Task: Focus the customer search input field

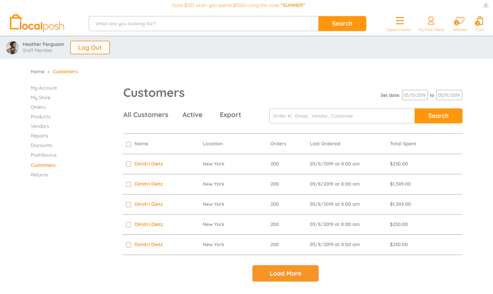Action: point(342,116)
